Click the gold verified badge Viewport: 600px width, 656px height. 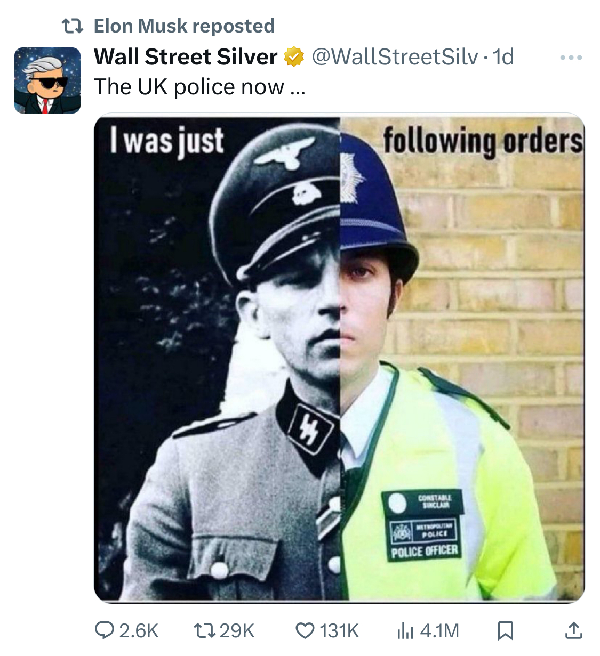[x=293, y=57]
